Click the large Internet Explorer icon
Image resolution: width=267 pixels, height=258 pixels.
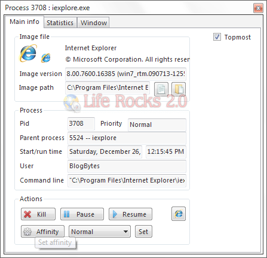(x=28, y=53)
